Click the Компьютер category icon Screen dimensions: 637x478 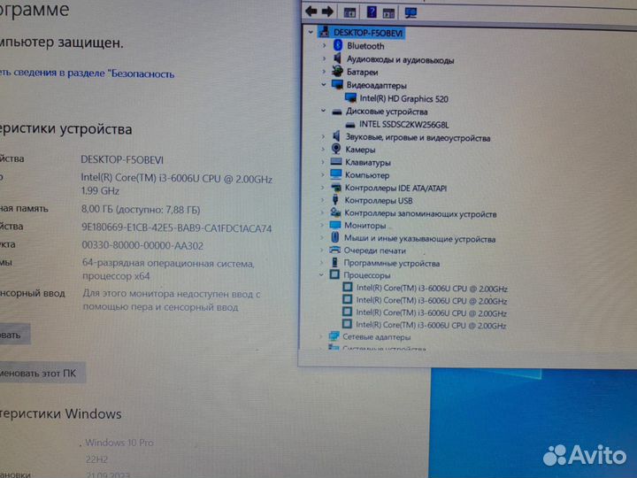[336, 174]
